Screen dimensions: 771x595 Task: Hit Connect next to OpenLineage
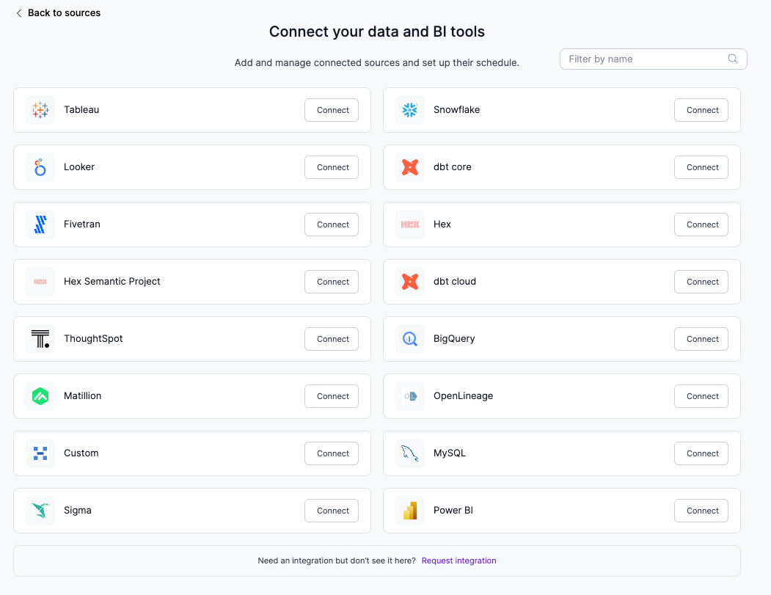[702, 396]
